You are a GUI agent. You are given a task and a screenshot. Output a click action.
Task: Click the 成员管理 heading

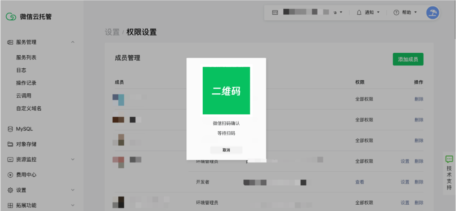[128, 58]
